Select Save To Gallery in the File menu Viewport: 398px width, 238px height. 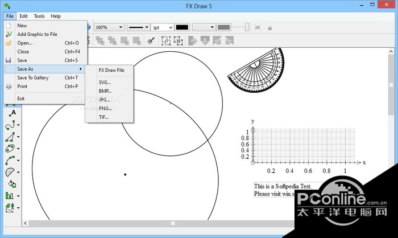pos(32,77)
